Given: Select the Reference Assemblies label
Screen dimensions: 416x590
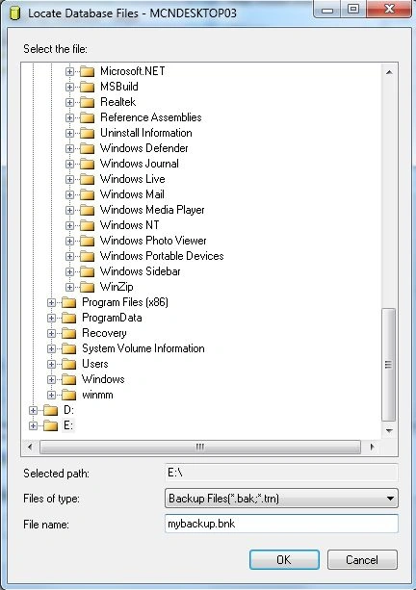Looking at the screenshot, I should click(151, 117).
